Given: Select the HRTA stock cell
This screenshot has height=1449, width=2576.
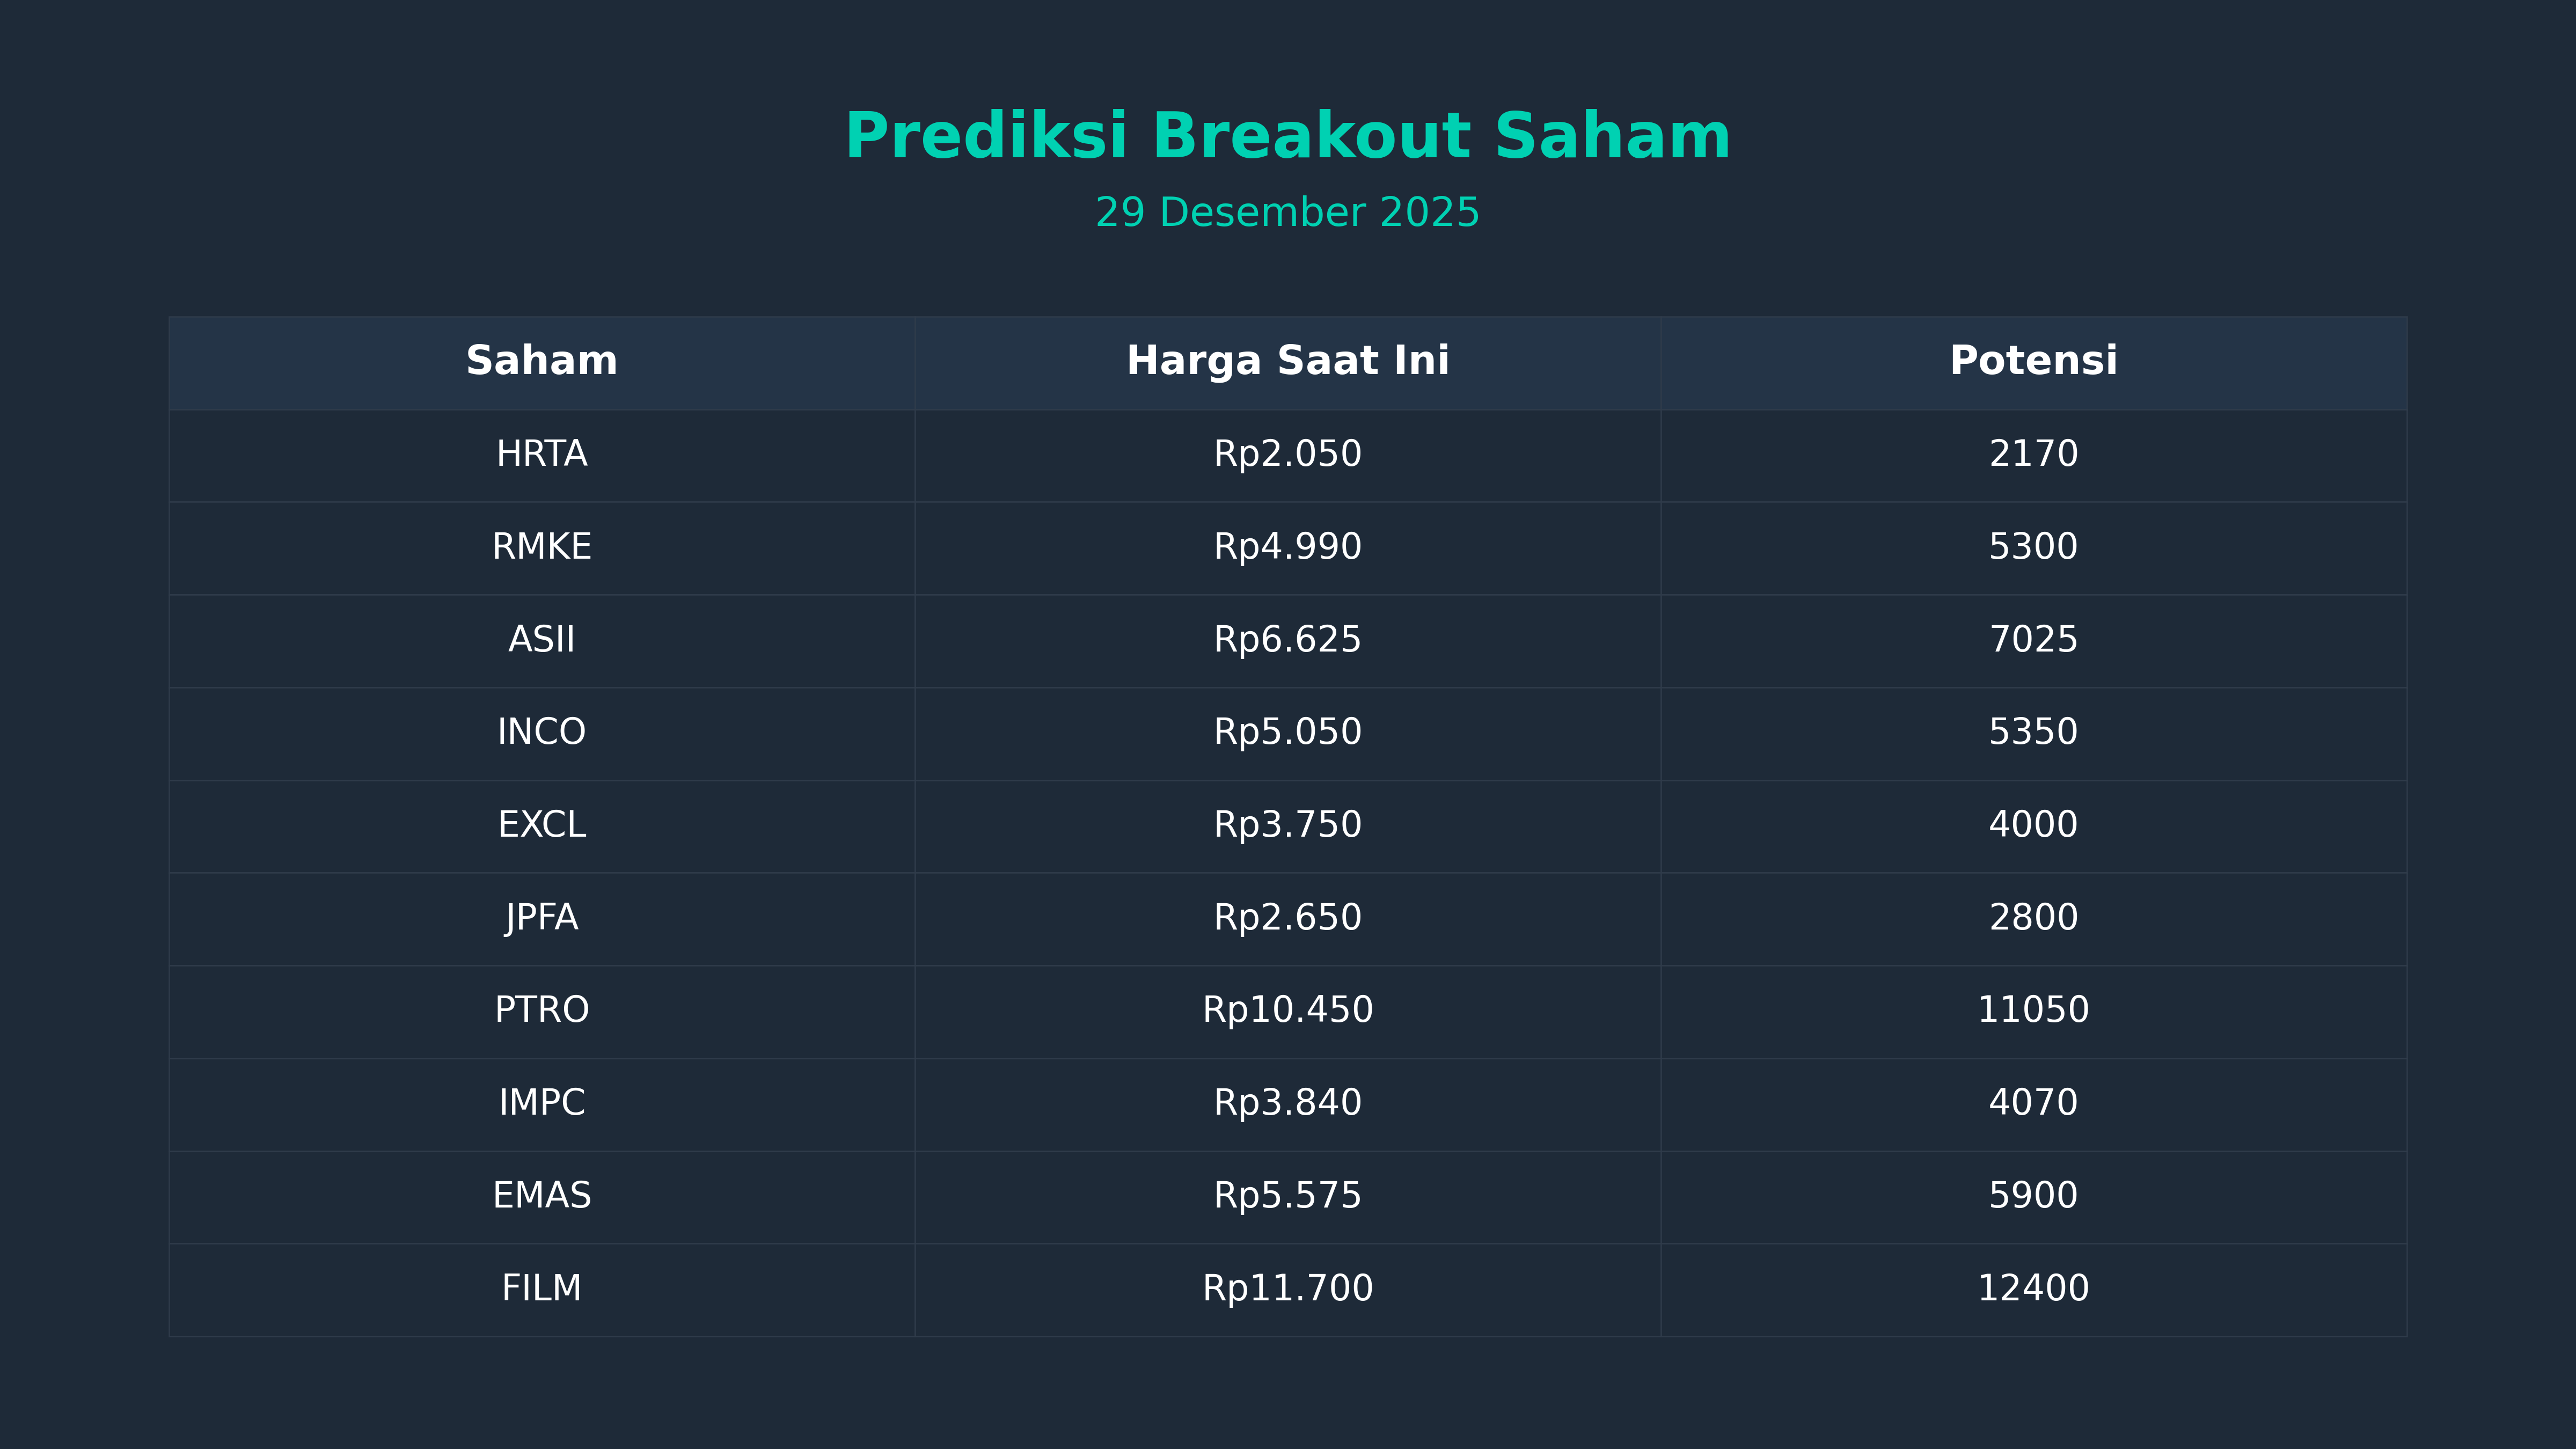Looking at the screenshot, I should (541, 454).
